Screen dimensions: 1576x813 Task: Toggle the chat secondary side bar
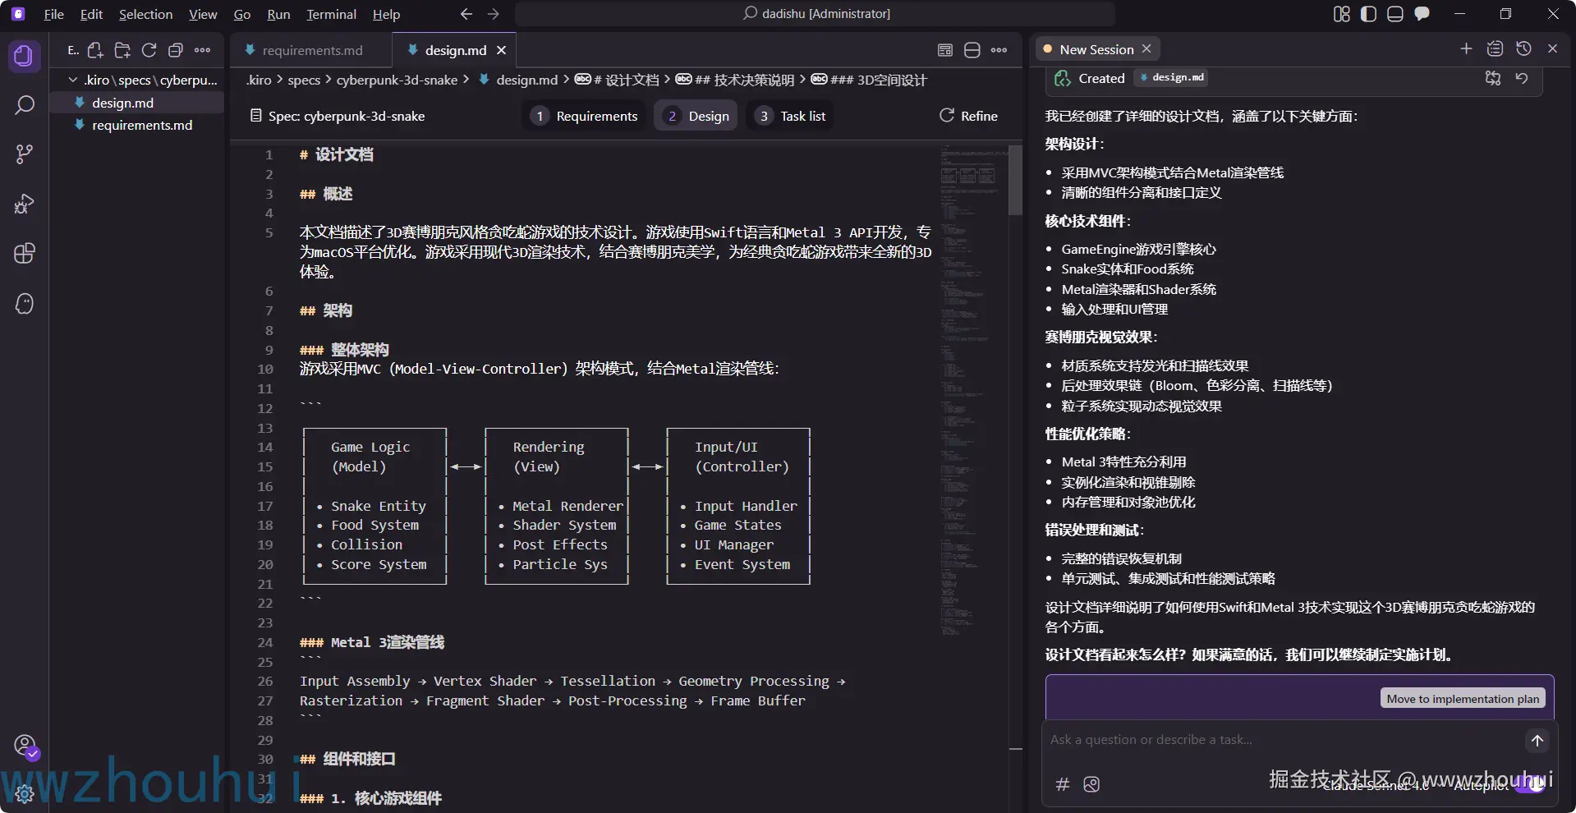(1422, 14)
